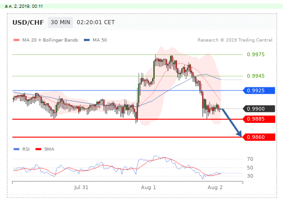Click the red 0.9885 support price tag

click(x=259, y=119)
